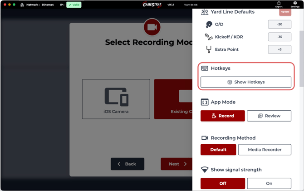Click the Yard Line Defaults heading
Image resolution: width=304 pixels, height=191 pixels.
click(x=232, y=12)
